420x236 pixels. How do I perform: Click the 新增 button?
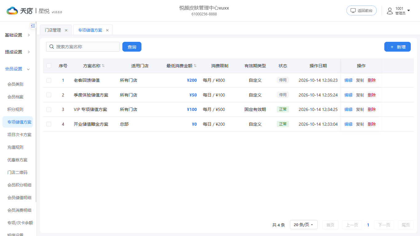point(398,47)
